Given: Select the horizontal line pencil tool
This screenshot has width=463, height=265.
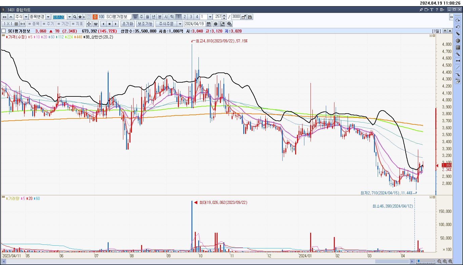Looking at the screenshot, I should coord(458,75).
